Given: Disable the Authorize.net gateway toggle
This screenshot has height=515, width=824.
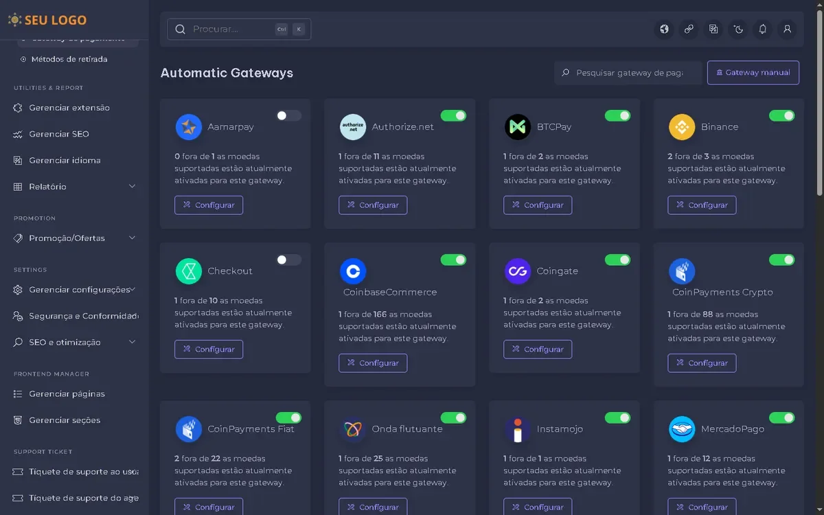Looking at the screenshot, I should [453, 116].
